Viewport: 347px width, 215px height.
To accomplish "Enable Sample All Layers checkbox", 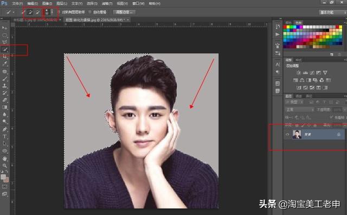I will coord(59,12).
